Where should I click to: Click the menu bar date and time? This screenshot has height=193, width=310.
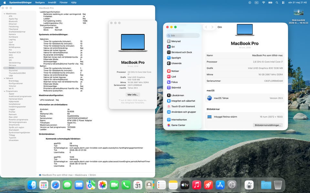[x=297, y=3]
